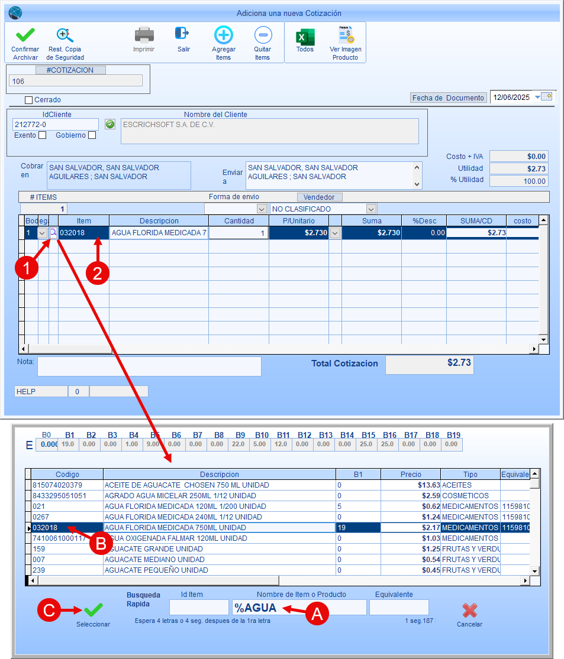
Task: Open Rest. Copia de Seguridad tool
Action: click(65, 35)
